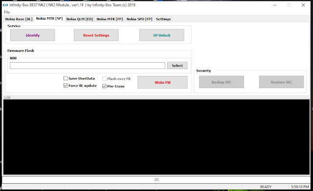
Task: Minimize the Infinity-Box window
Action: click(x=275, y=5)
